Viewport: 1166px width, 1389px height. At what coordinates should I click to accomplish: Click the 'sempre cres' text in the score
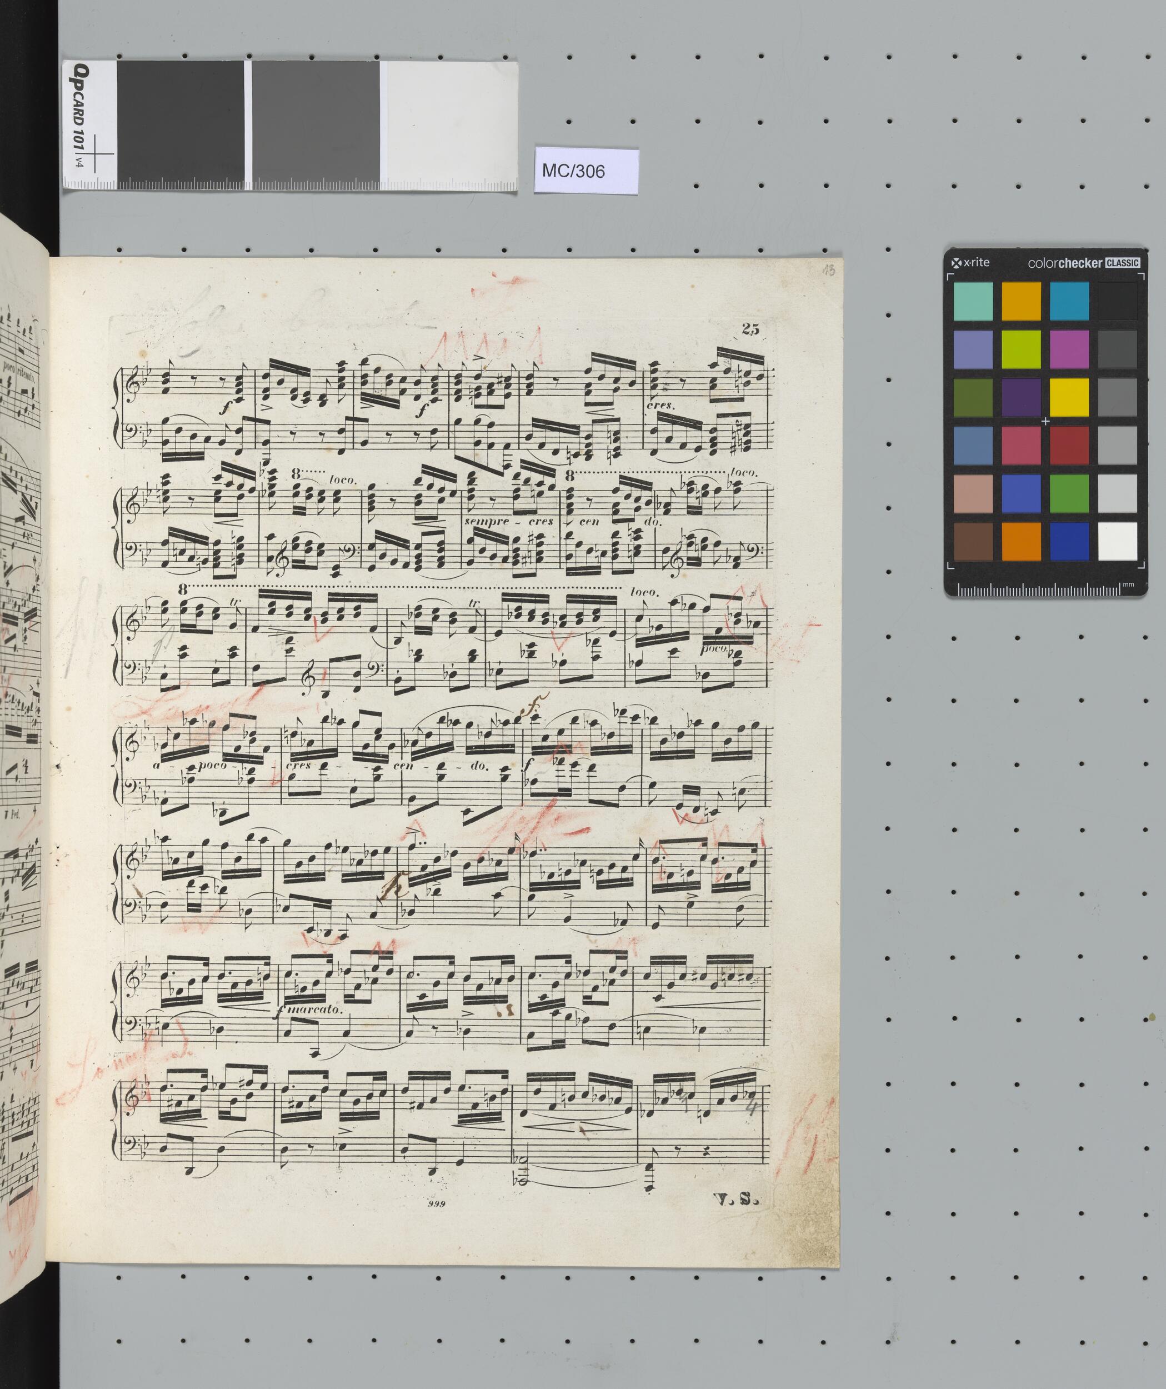pos(509,522)
